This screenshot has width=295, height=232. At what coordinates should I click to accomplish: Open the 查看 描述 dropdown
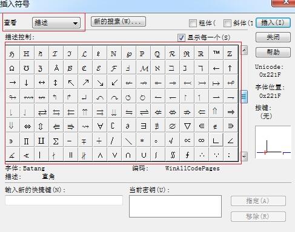(x=56, y=22)
